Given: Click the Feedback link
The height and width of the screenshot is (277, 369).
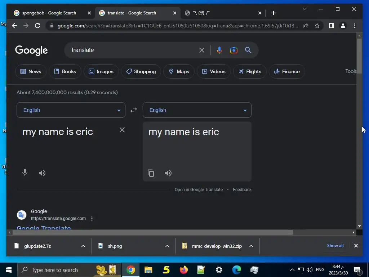Looking at the screenshot, I should [242, 190].
